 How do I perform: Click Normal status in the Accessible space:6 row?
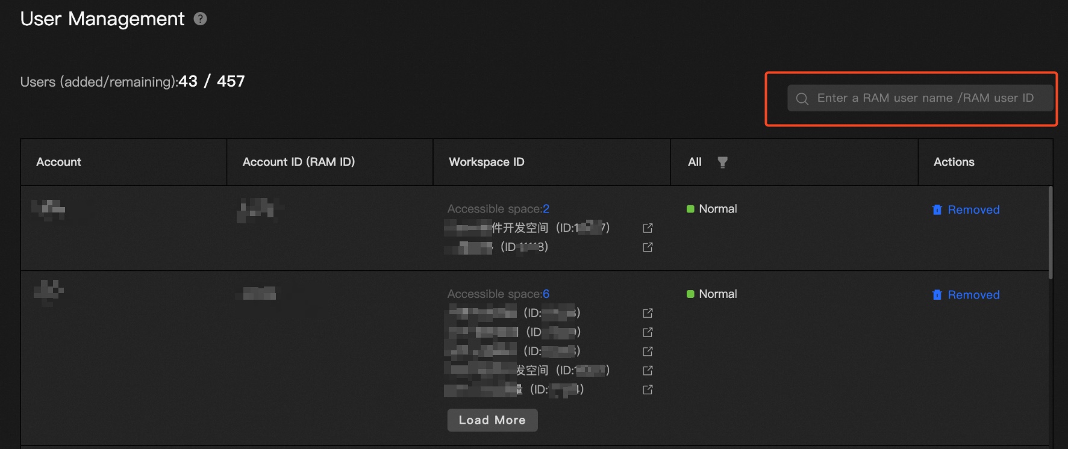tap(711, 294)
